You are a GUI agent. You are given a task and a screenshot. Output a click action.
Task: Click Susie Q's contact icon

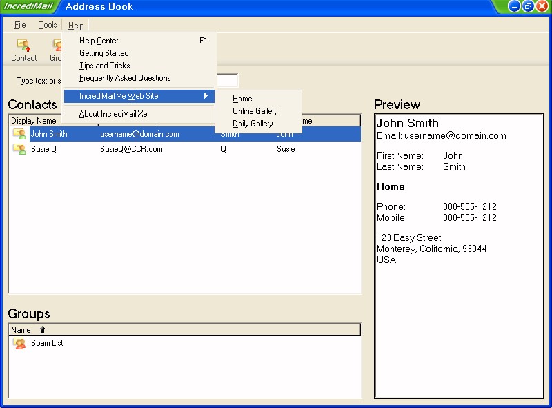pyautogui.click(x=19, y=149)
